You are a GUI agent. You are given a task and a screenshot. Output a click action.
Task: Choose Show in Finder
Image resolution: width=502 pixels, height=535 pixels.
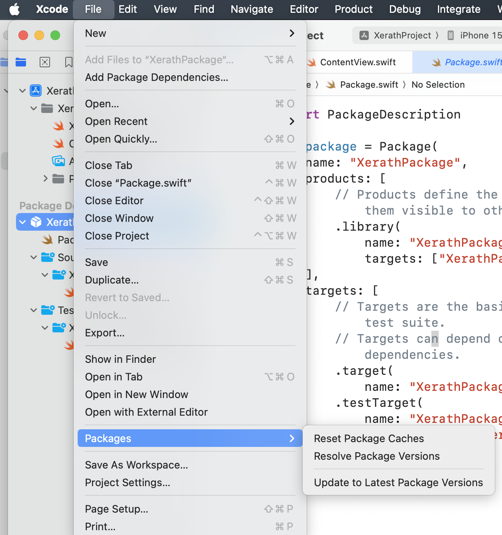[190, 359]
